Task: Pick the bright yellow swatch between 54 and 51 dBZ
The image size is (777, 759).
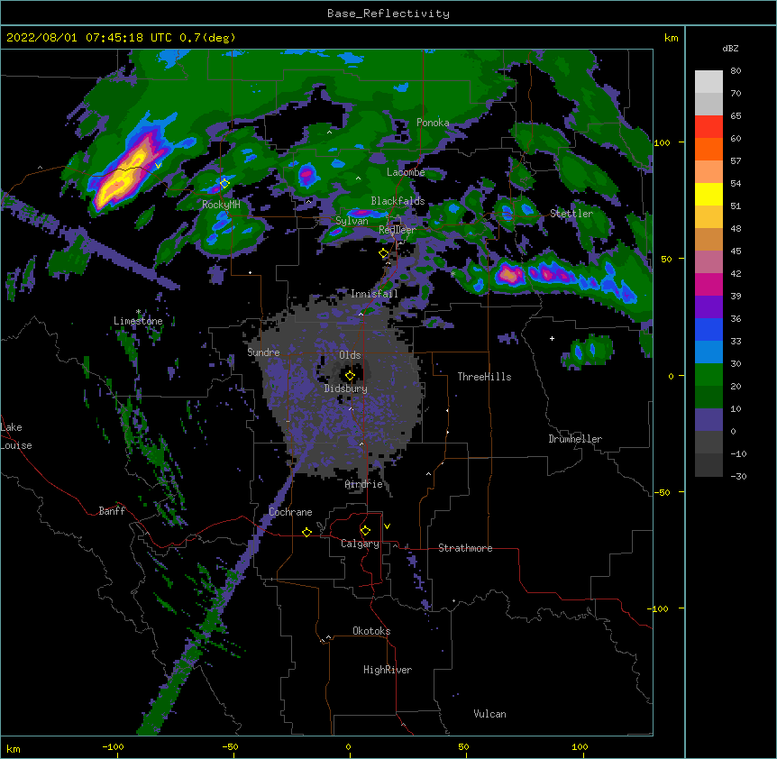Action: pos(708,194)
